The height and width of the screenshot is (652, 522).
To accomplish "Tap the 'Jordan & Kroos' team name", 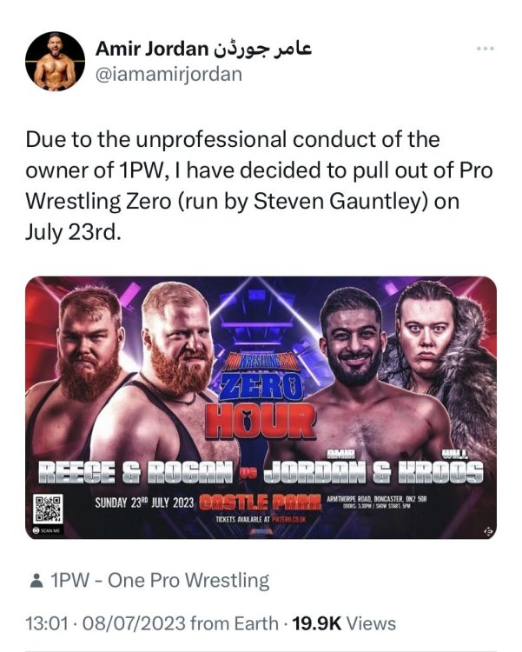I will click(x=373, y=473).
